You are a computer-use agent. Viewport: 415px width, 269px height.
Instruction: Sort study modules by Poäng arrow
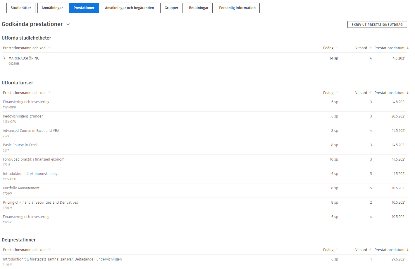(x=337, y=48)
